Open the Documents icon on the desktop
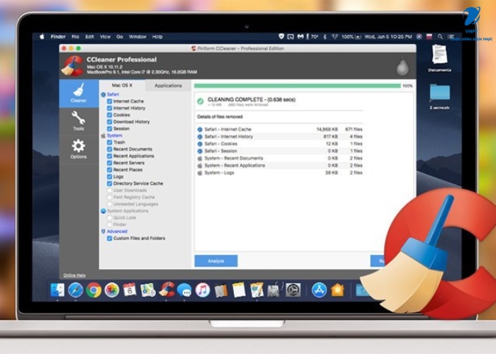496x354 pixels. point(440,59)
